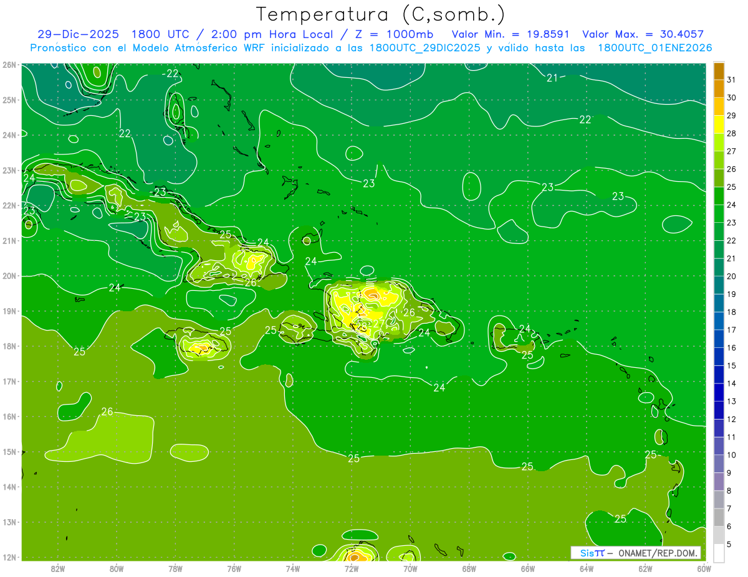The width and height of the screenshot is (748, 577).
Task: Click the "64W" longitude axis label
Action: 587,569
